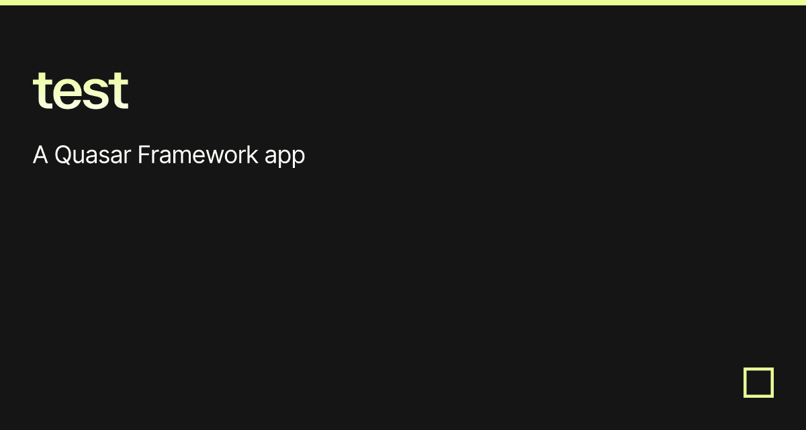Click the standalone "A" starting the subtitle
The image size is (806, 430).
coord(40,155)
